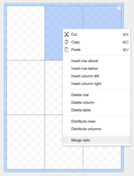
Task: Open the cell dropdown arrow in top-right cell
Action: (x=119, y=8)
